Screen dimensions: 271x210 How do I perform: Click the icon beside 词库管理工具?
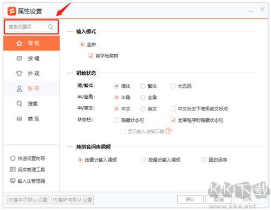[x=13, y=169]
